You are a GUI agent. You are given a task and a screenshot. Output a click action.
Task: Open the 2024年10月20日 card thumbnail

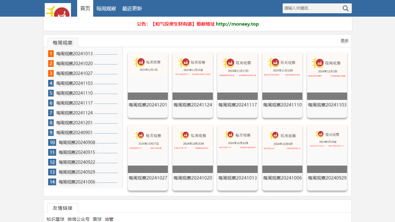click(193, 149)
